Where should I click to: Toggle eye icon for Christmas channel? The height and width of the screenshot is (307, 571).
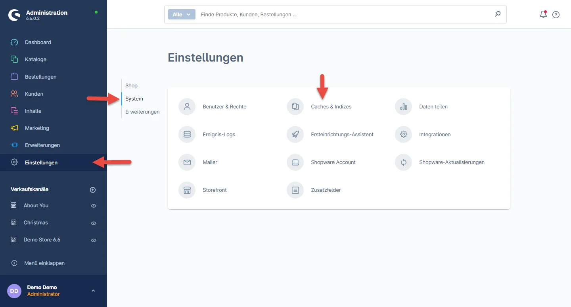pos(94,223)
